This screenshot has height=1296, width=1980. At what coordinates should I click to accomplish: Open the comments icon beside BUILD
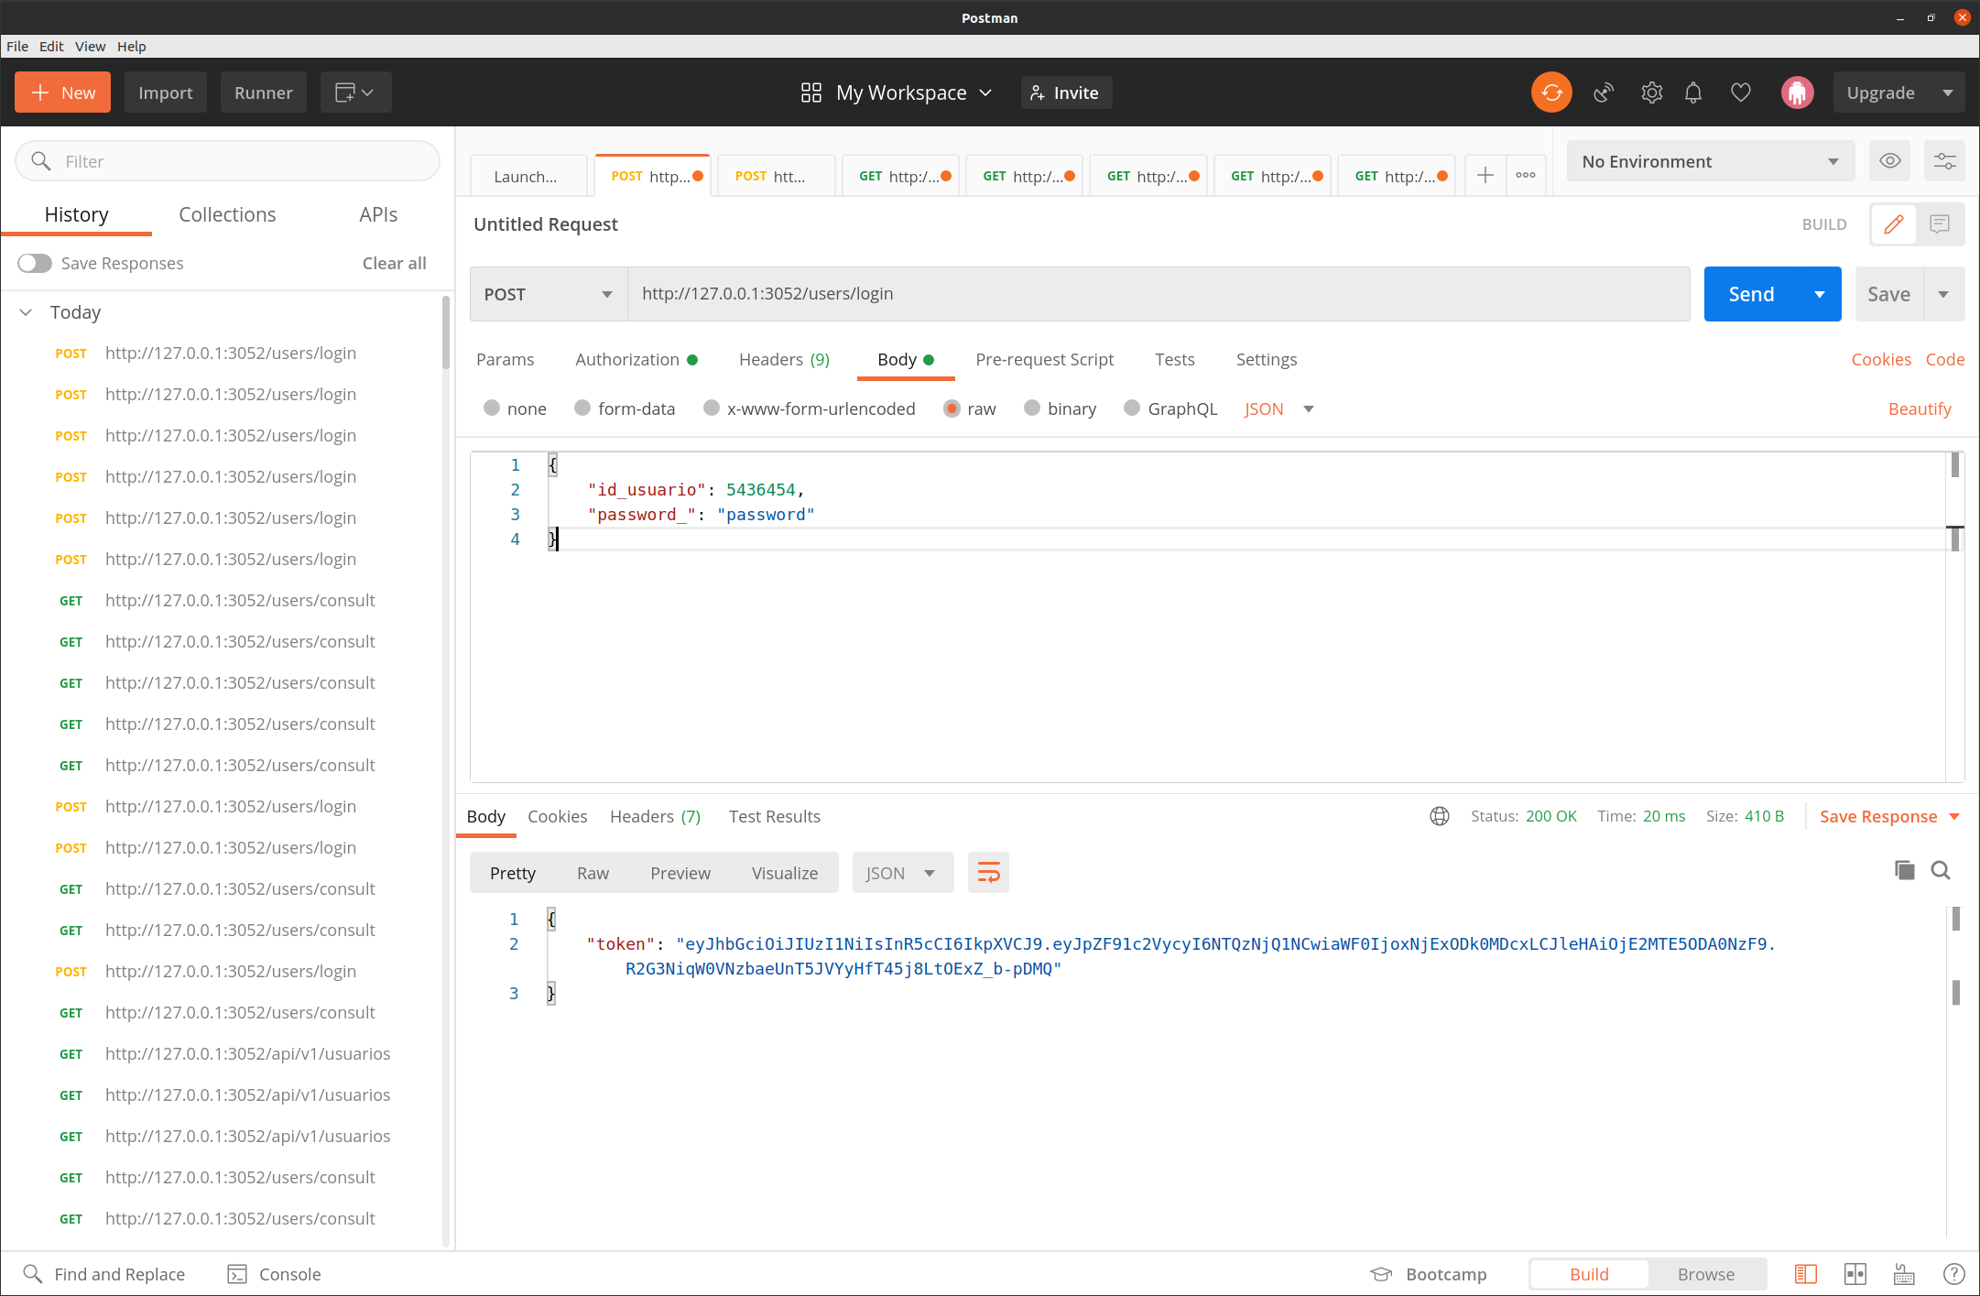[x=1940, y=224]
